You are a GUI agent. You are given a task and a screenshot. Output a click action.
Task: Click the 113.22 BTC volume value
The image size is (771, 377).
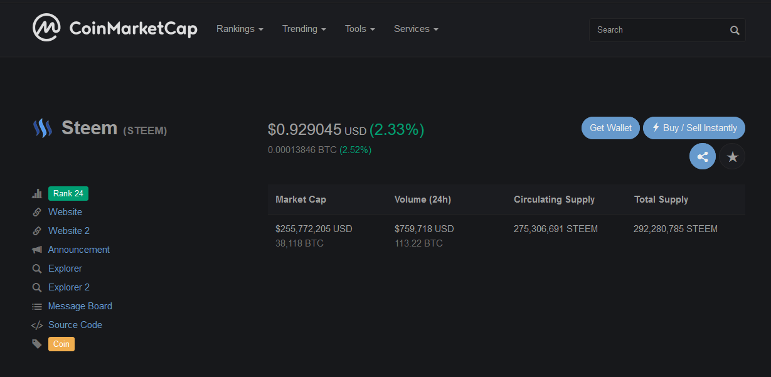click(418, 243)
